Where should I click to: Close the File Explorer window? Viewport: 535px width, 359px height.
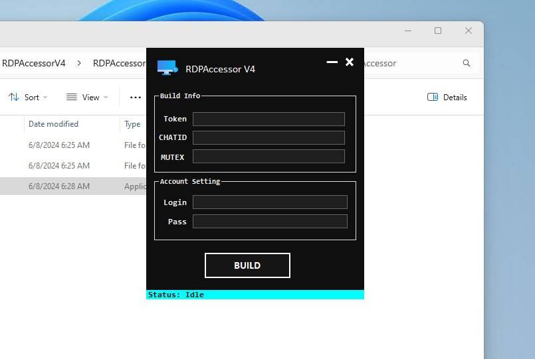(x=469, y=31)
